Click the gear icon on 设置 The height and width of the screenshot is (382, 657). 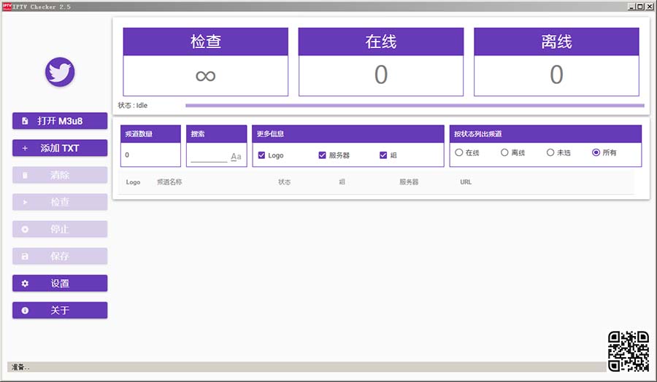(x=25, y=284)
